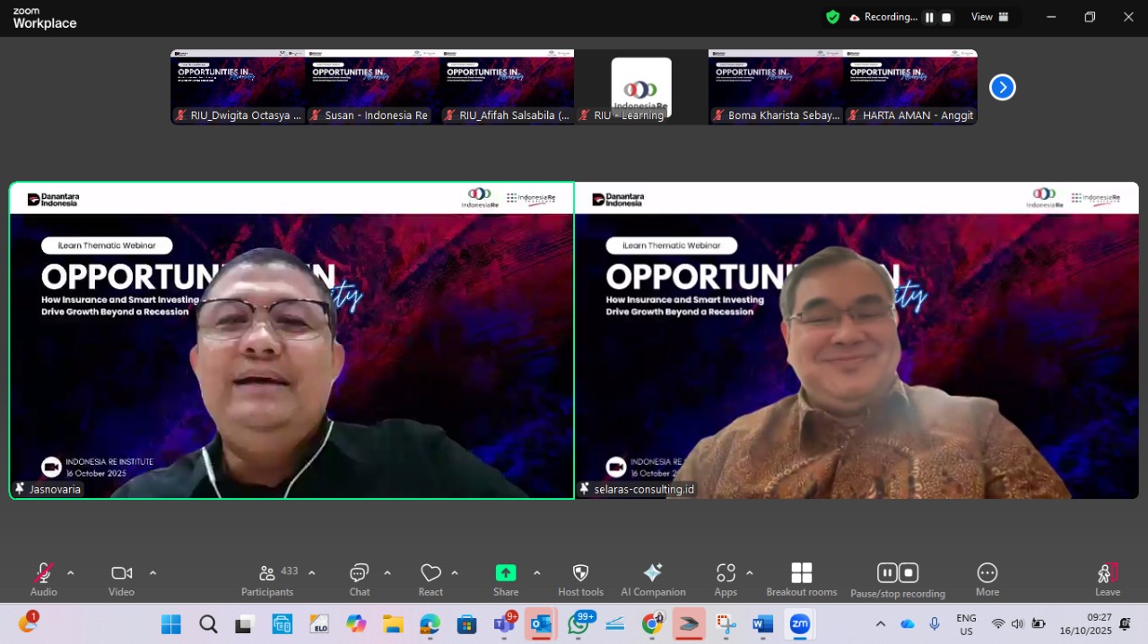Open the Participants panel

coord(267,579)
